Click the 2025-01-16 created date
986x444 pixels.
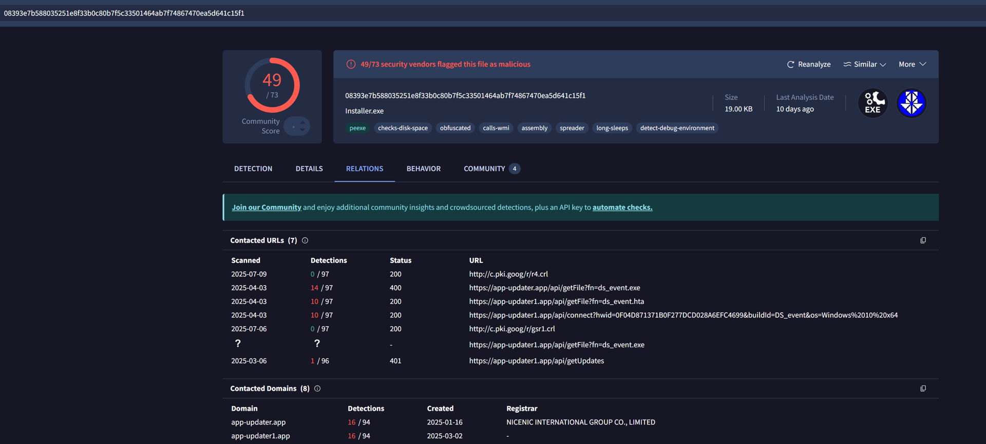pos(445,422)
